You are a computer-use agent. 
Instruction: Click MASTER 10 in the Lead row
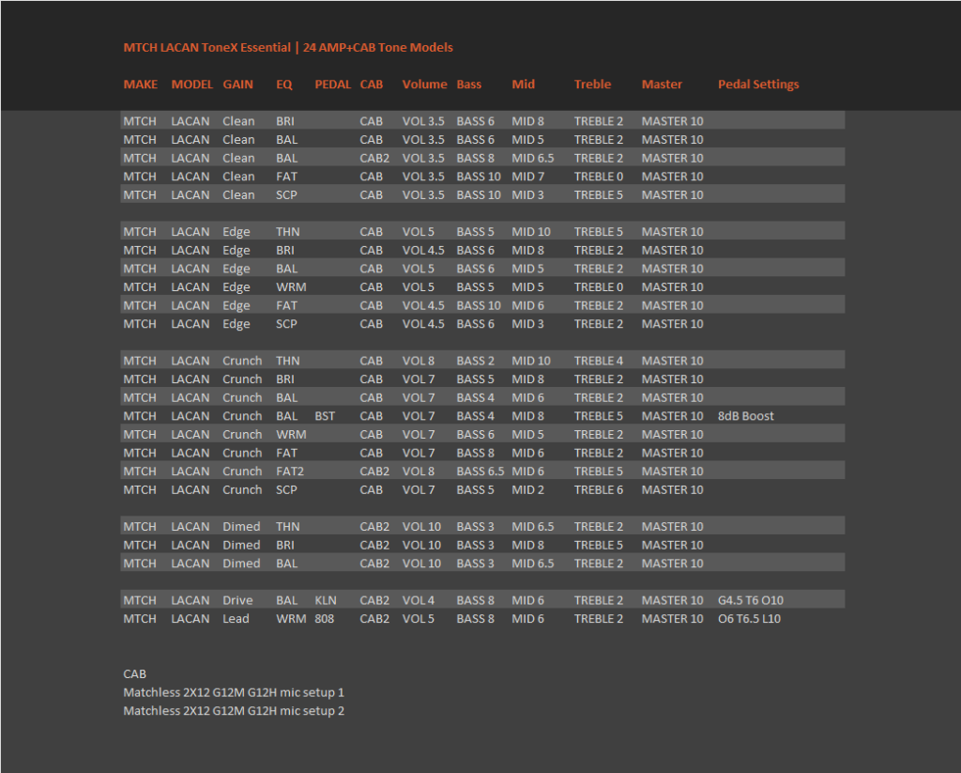[672, 618]
